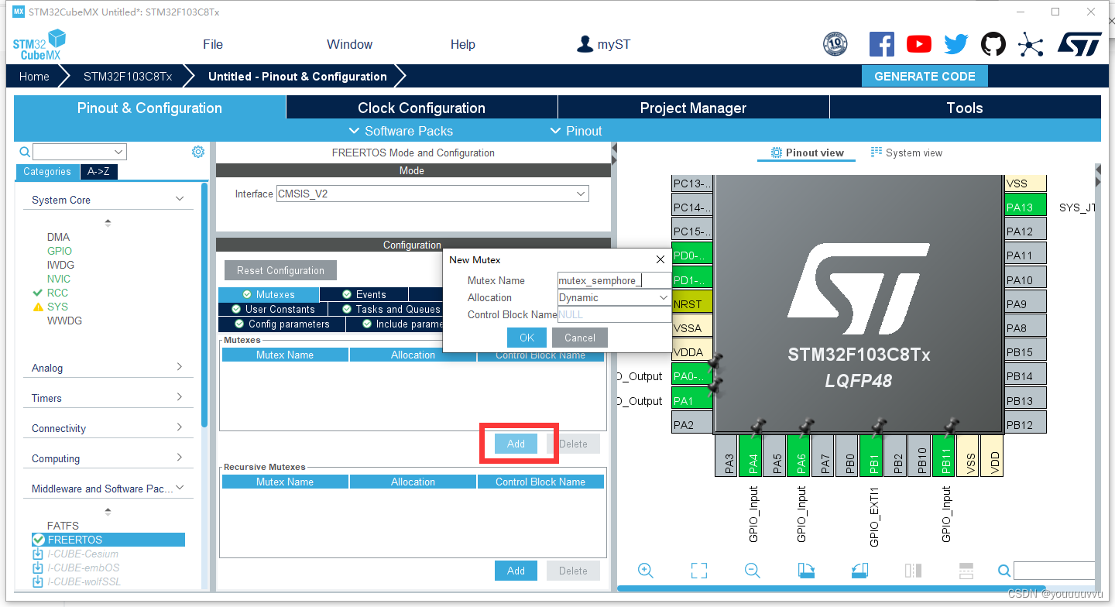This screenshot has width=1115, height=607.
Task: Collapse the System Core category
Action: [180, 199]
